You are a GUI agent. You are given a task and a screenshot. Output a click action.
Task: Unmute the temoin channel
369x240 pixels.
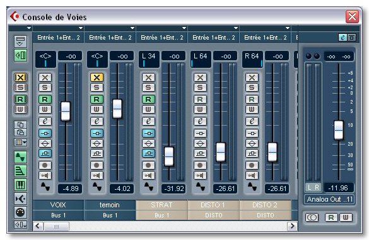coord(97,77)
